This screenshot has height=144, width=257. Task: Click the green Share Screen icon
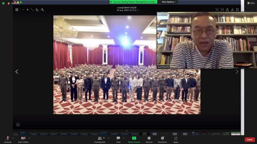(x=134, y=138)
